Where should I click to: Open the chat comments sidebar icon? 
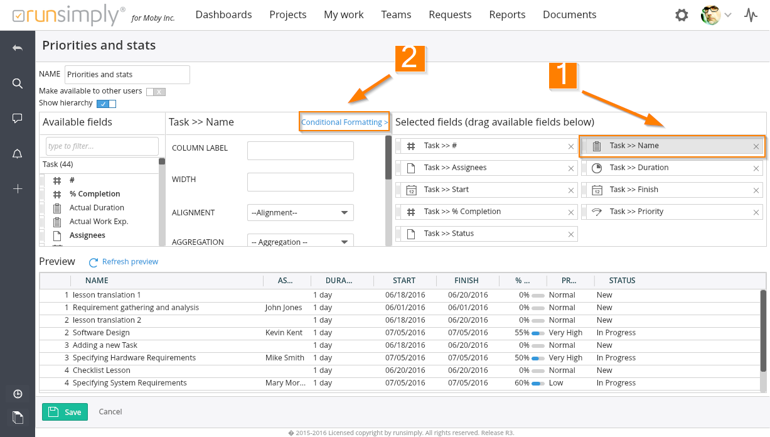(18, 119)
